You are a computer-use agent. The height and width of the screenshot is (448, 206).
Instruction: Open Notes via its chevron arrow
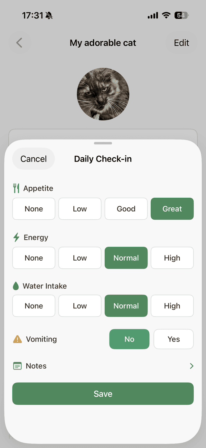(x=192, y=366)
